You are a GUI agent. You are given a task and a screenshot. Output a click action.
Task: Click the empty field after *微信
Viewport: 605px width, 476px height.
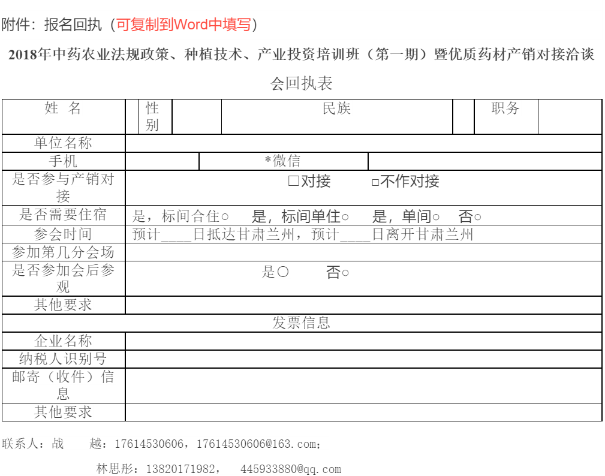pos(484,161)
